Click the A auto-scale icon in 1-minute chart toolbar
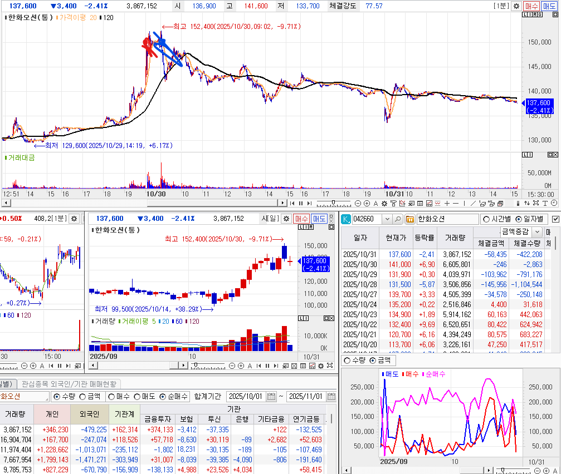Viewport: 561px width, 474px height. [375, 203]
